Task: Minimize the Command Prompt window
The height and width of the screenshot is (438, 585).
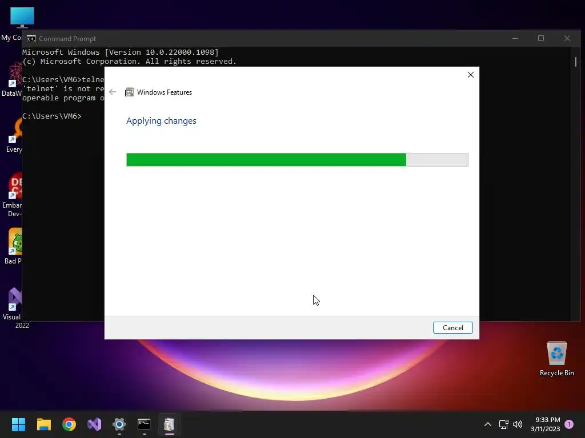Action: click(515, 38)
